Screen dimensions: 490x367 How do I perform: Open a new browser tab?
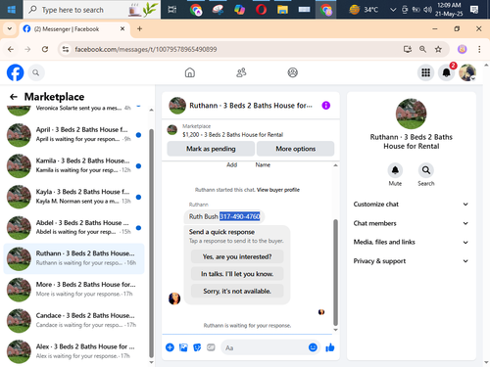(x=139, y=28)
